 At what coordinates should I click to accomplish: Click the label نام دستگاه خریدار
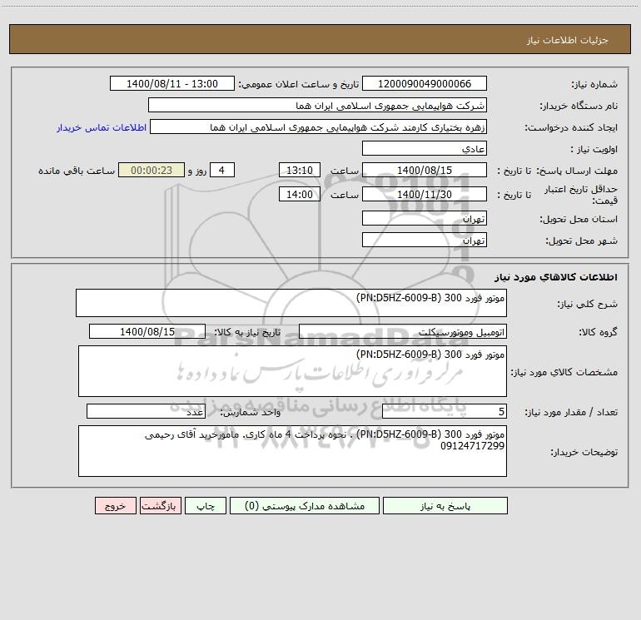(x=579, y=106)
